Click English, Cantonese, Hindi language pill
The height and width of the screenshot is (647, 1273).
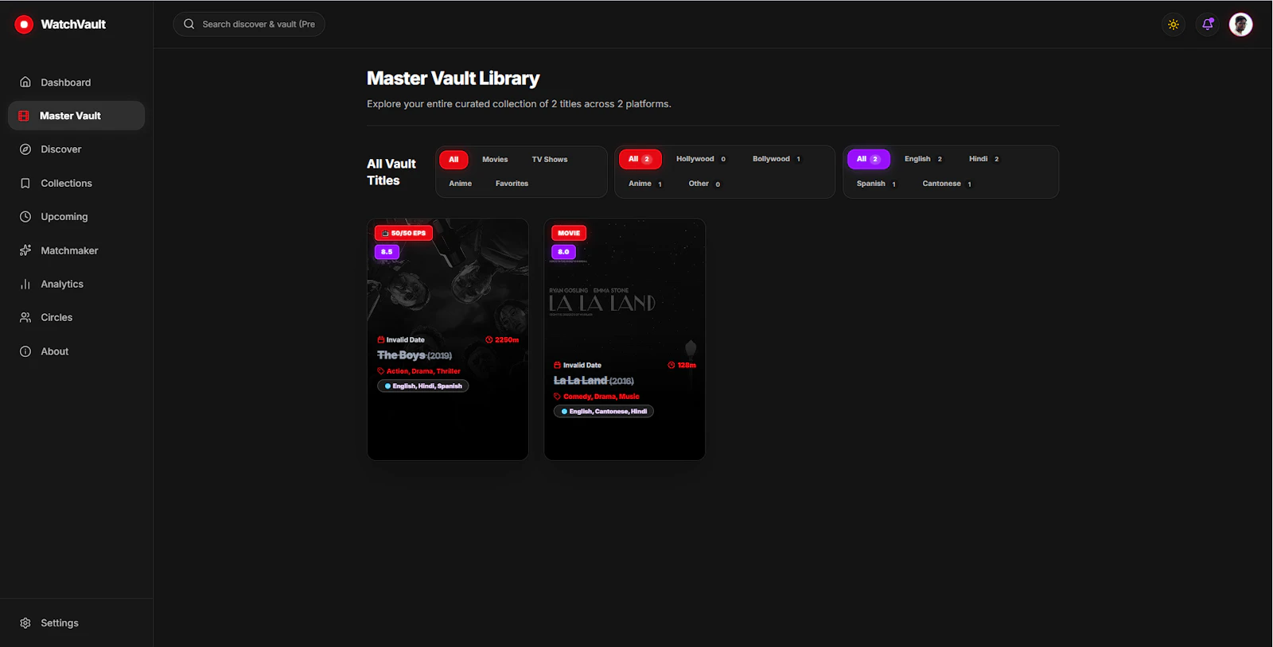(604, 412)
